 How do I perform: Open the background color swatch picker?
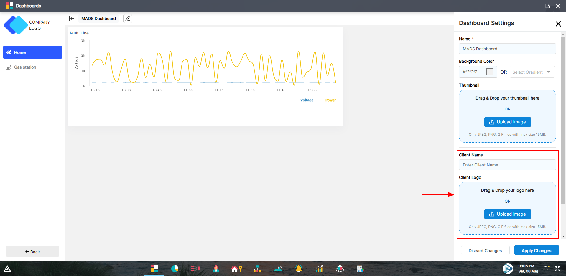click(x=490, y=72)
